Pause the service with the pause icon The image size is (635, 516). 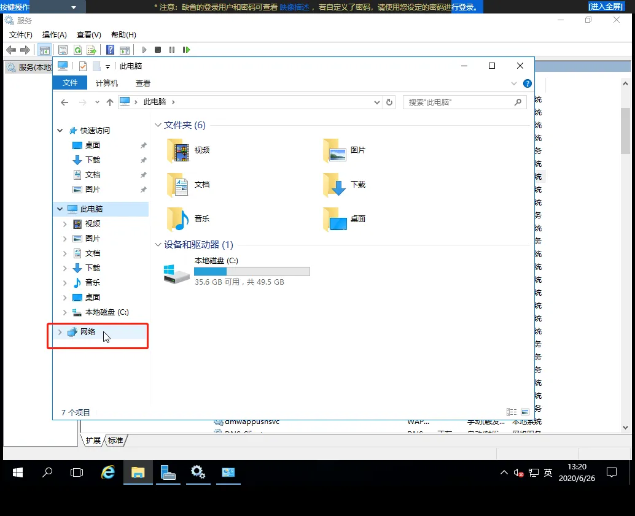pos(172,50)
